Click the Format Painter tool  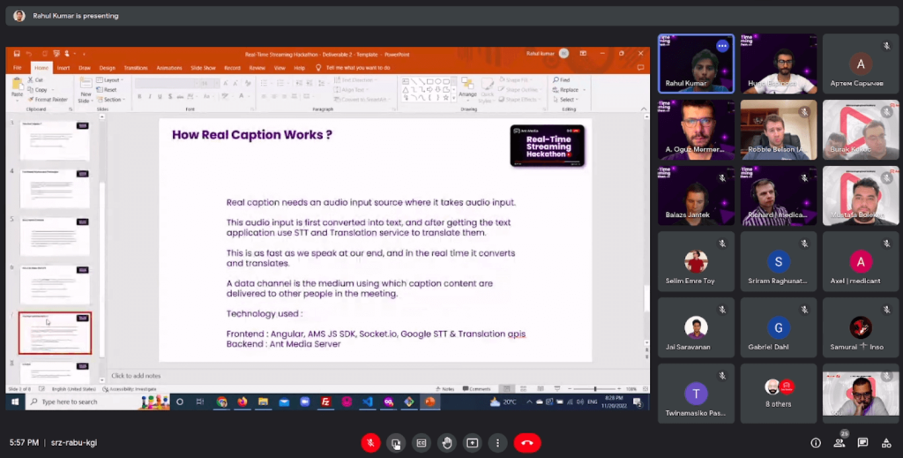tap(48, 100)
